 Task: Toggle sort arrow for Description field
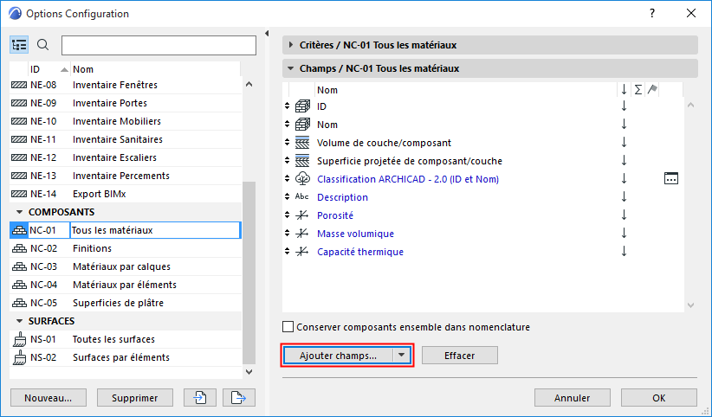click(x=624, y=197)
